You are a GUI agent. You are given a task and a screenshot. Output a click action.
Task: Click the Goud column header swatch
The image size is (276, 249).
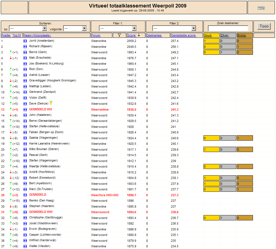point(212,35)
